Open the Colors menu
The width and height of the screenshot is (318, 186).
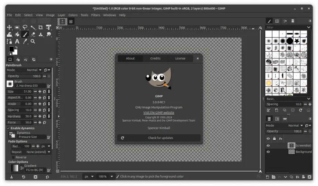click(73, 15)
